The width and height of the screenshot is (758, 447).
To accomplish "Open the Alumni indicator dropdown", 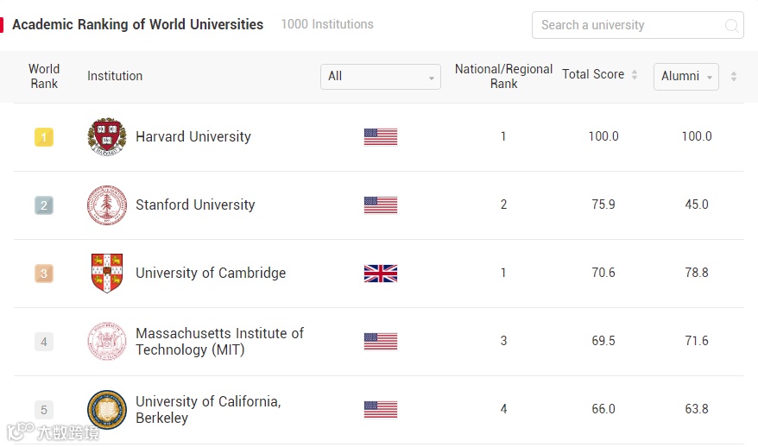I will [685, 76].
